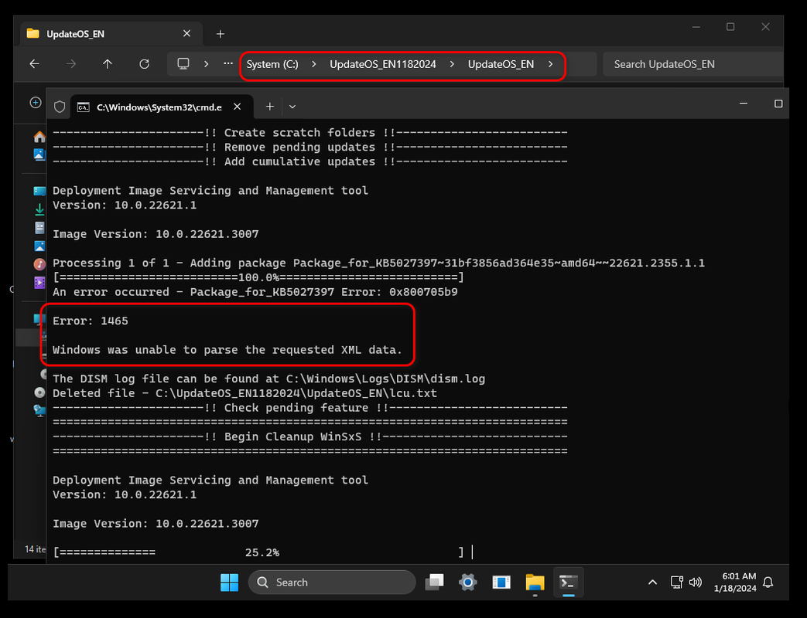Click the volume icon in system tray

tap(696, 582)
